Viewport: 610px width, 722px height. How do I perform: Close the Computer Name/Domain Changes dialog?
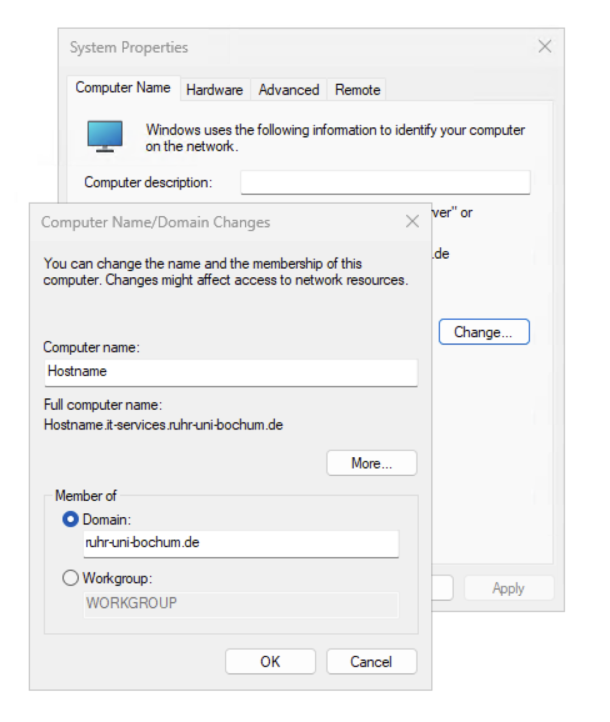[413, 221]
